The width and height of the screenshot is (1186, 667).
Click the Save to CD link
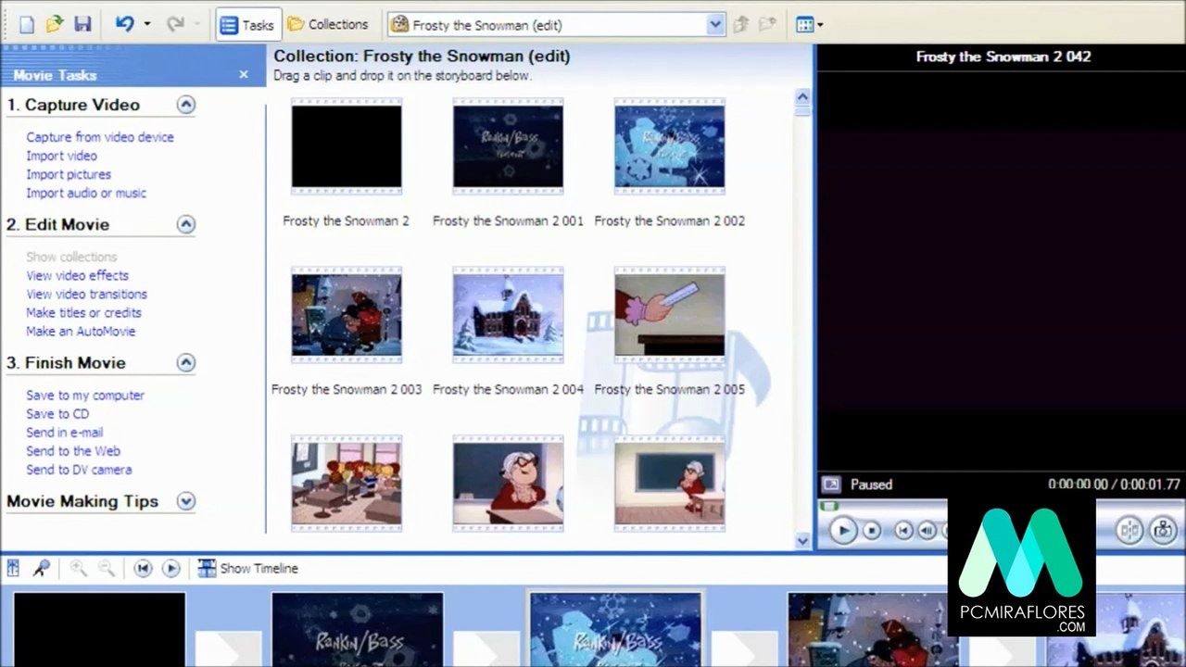(57, 414)
